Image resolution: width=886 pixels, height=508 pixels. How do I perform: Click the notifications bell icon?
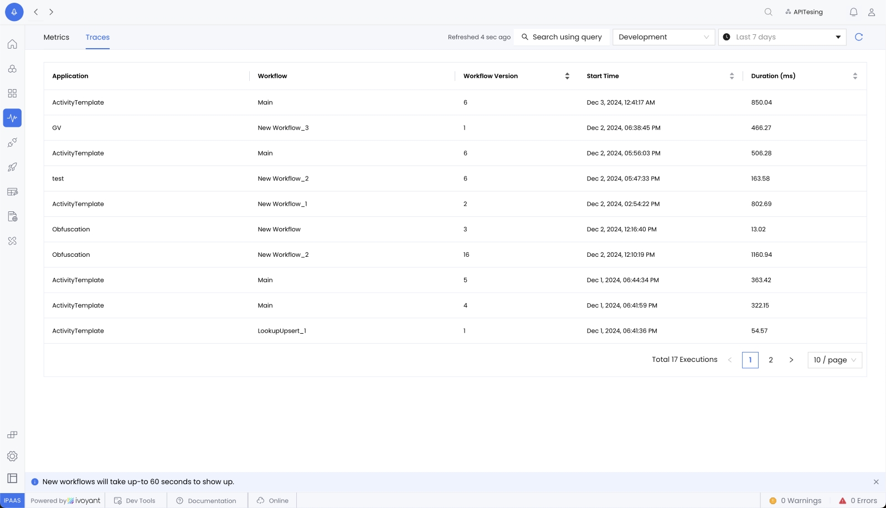[x=853, y=12]
